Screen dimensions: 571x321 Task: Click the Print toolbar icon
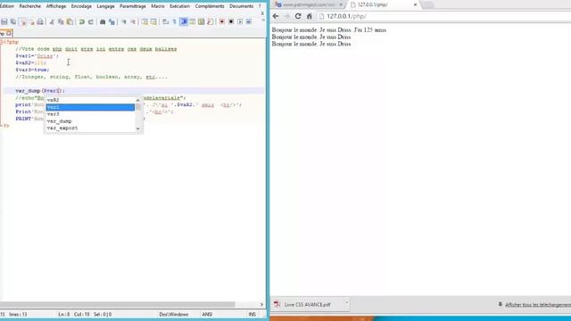point(40,21)
